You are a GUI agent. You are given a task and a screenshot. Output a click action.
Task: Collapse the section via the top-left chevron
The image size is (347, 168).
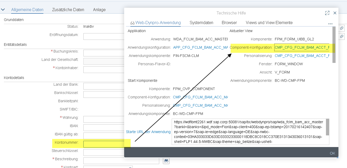pyautogui.click(x=3, y=10)
